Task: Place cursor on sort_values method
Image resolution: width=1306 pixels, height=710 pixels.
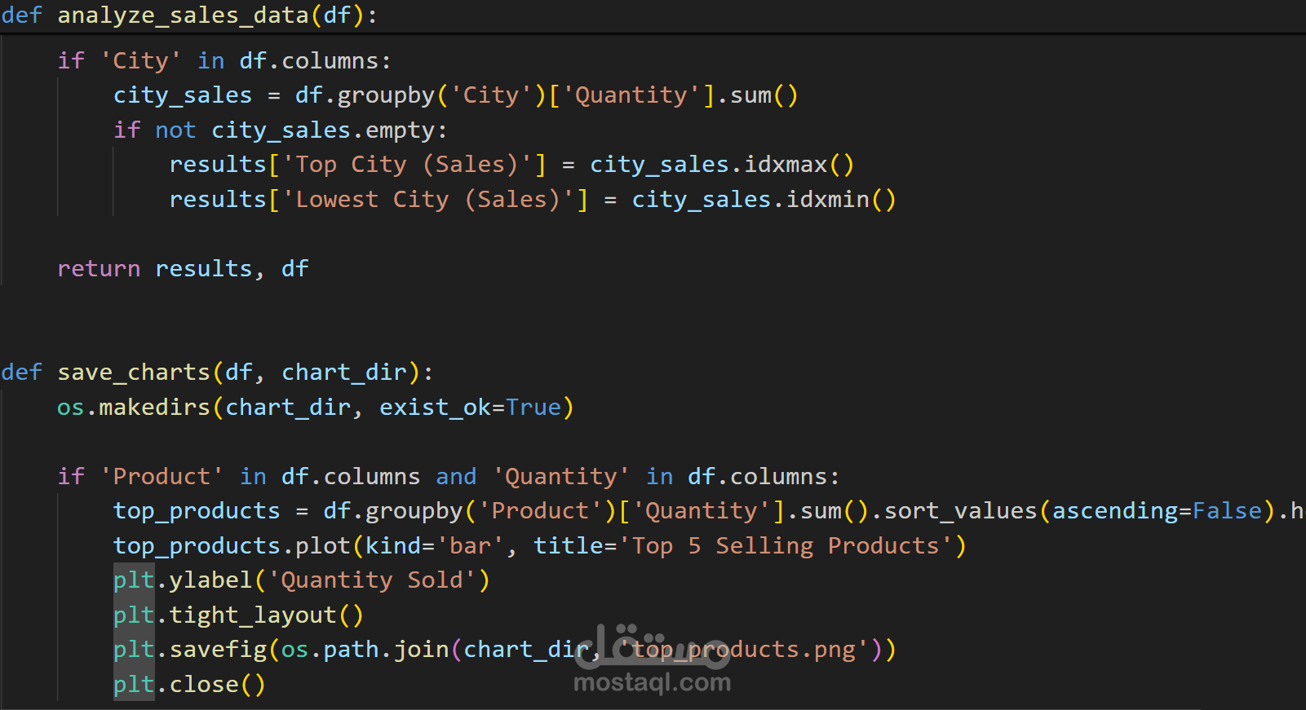Action: (960, 511)
